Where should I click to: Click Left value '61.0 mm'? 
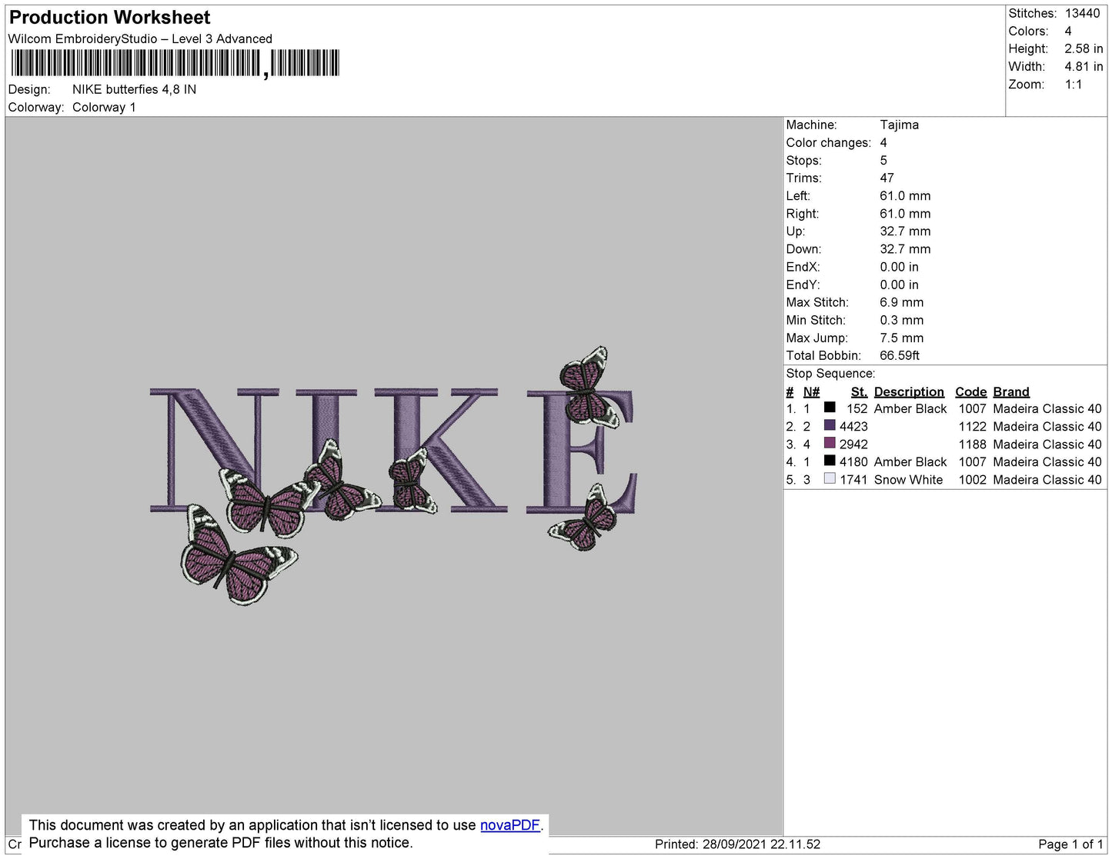point(905,195)
